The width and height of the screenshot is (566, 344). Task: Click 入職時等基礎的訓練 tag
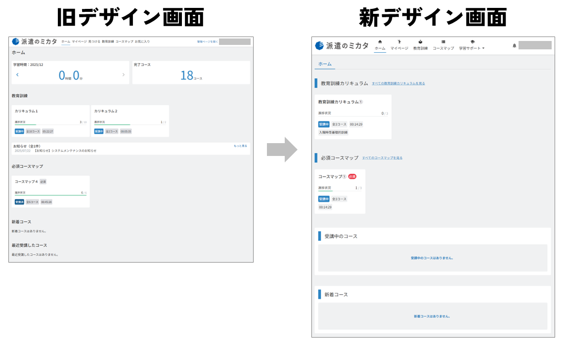(x=333, y=132)
